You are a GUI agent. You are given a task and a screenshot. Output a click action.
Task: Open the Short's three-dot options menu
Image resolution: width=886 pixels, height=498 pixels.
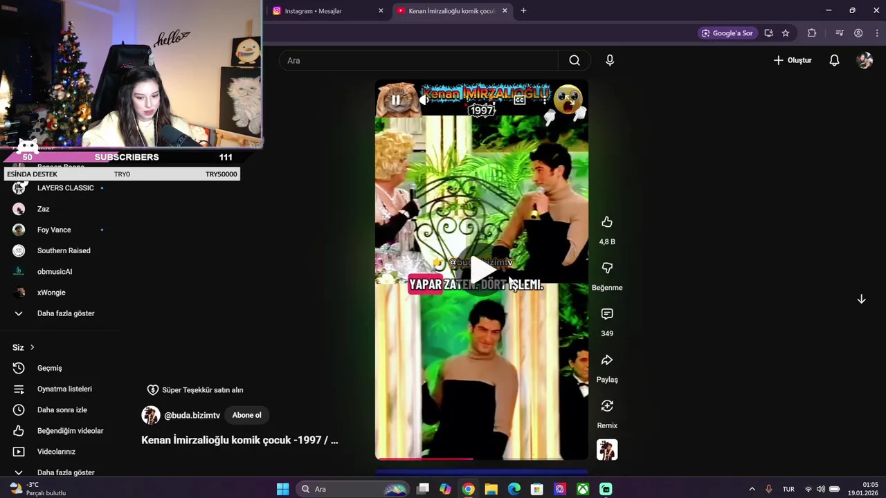click(545, 100)
